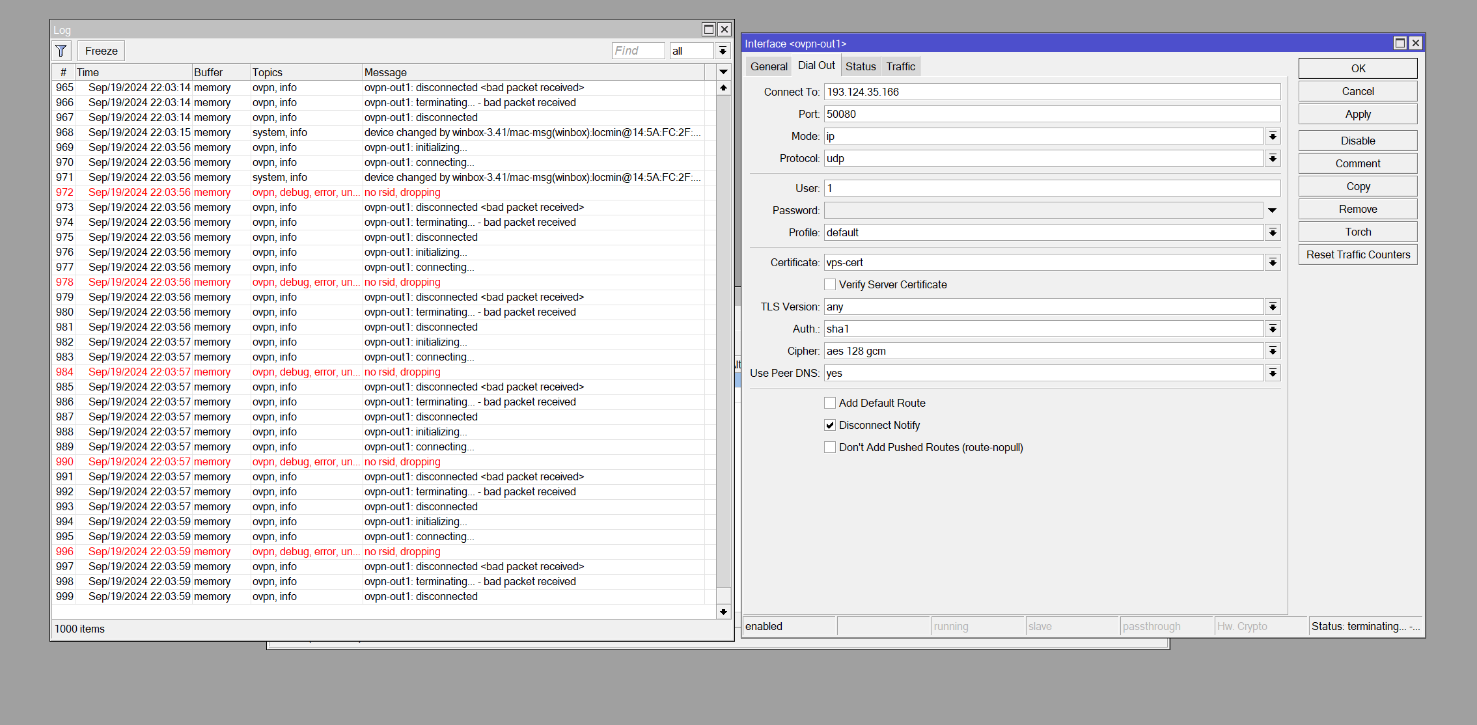Viewport: 1477px width, 725px height.
Task: Remove the ovpn-out1 interface
Action: 1358,209
